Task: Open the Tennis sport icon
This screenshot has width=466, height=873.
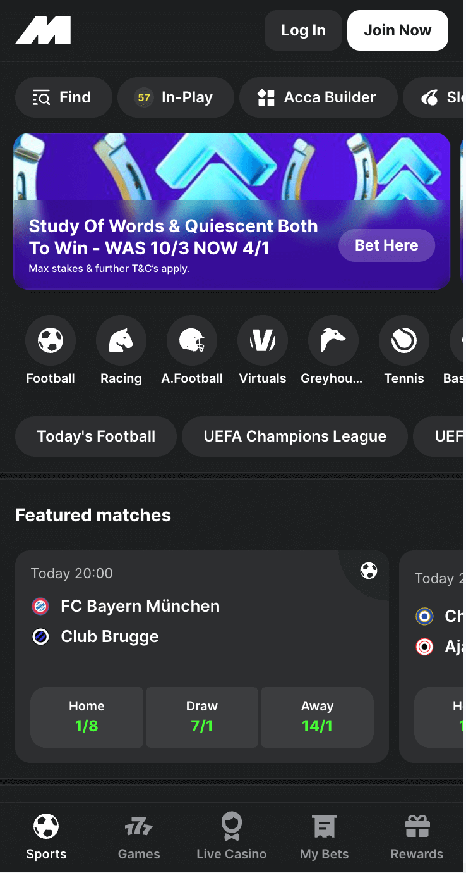Action: 404,342
